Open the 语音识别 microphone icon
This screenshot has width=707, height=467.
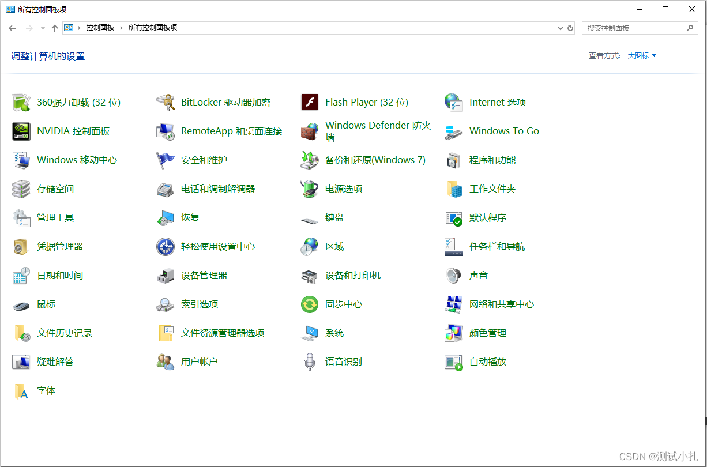(x=310, y=361)
